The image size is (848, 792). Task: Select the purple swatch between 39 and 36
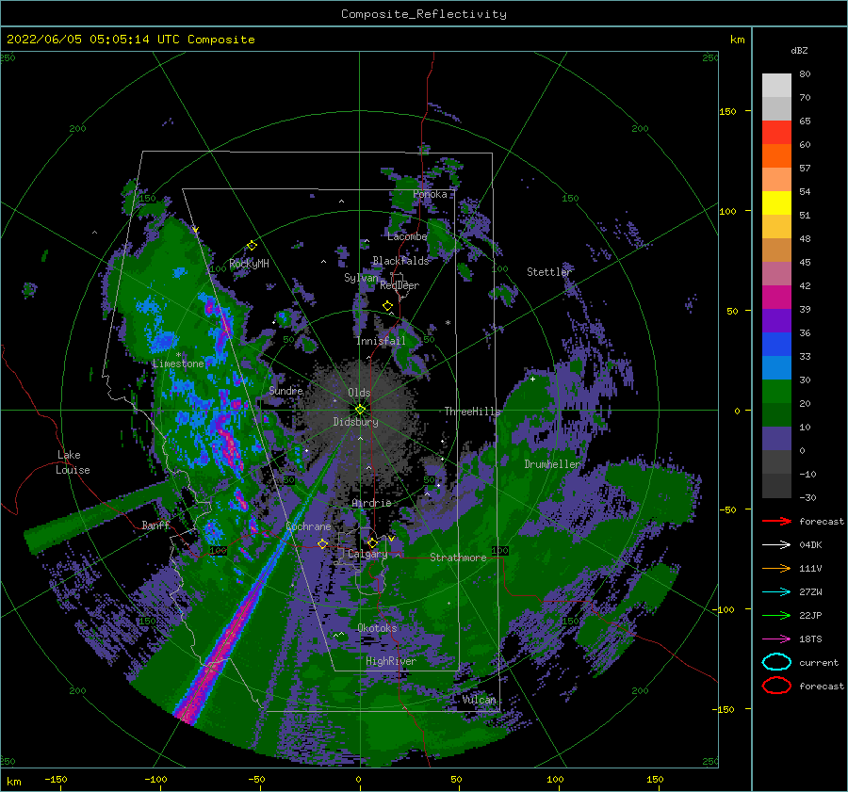coord(776,320)
